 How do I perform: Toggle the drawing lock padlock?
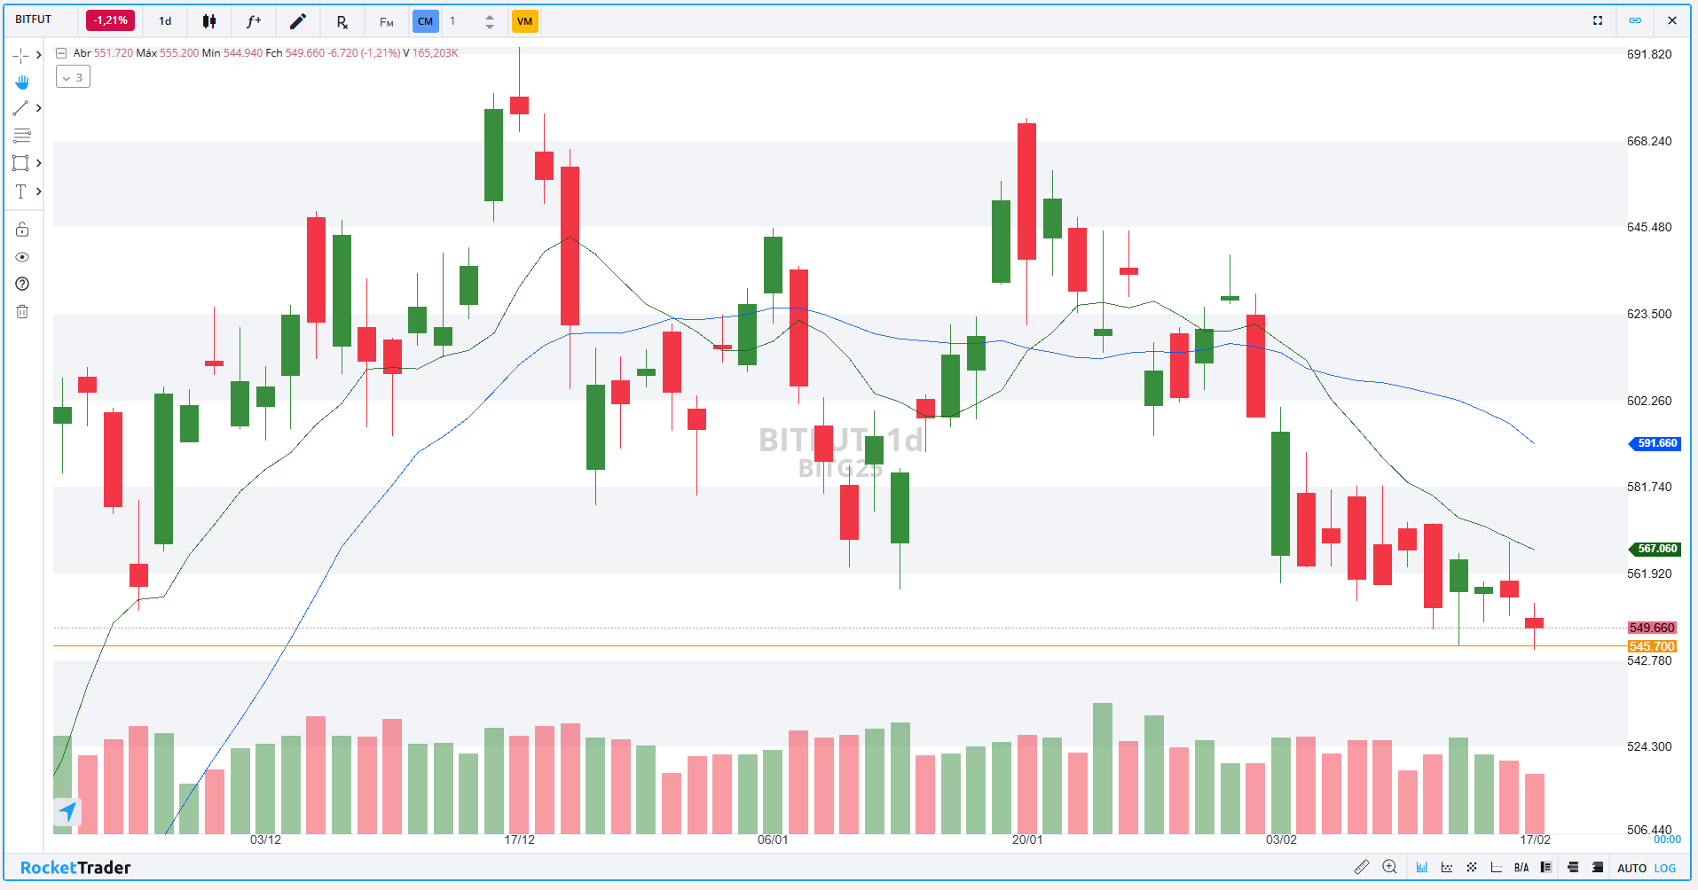pos(22,230)
